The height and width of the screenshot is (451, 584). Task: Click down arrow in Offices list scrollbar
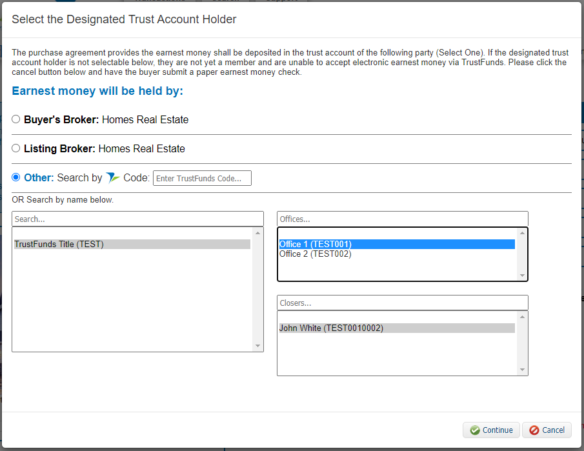click(x=522, y=276)
